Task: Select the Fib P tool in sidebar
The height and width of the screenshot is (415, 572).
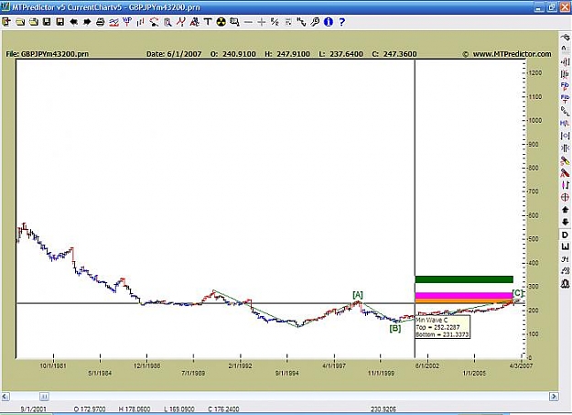Action: coord(565,86)
